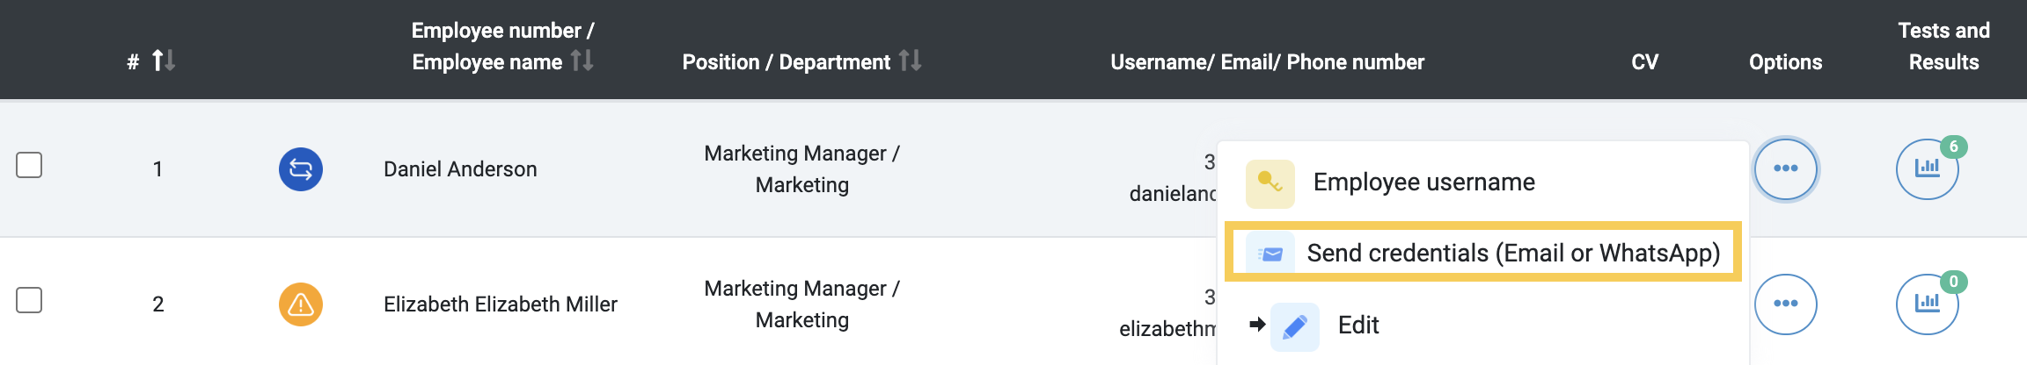
Task: Click the orange warning icon for Elizabeth Miller
Action: tap(301, 304)
